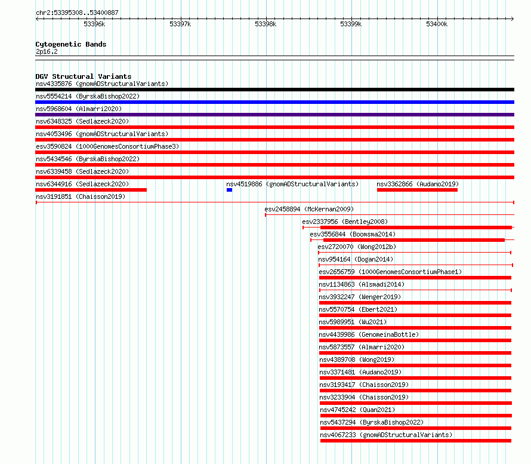Open the nsv3932247 Wenger2019 variant
The width and height of the screenshot is (531, 464).
[360, 297]
